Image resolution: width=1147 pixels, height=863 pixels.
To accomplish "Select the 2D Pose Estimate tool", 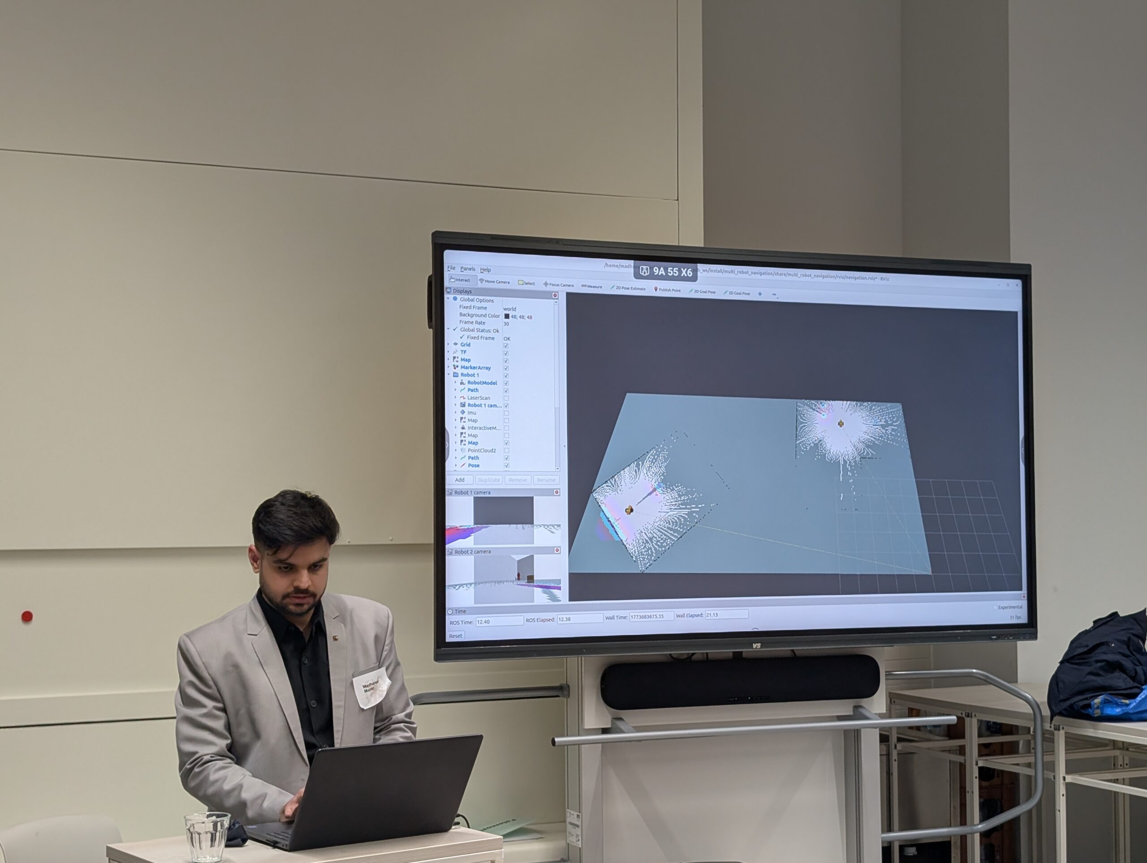I will click(628, 289).
